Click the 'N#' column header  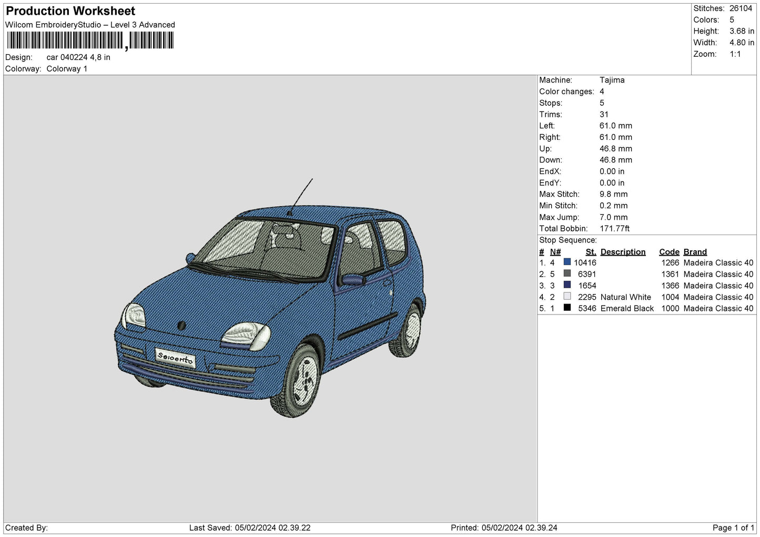pos(555,252)
